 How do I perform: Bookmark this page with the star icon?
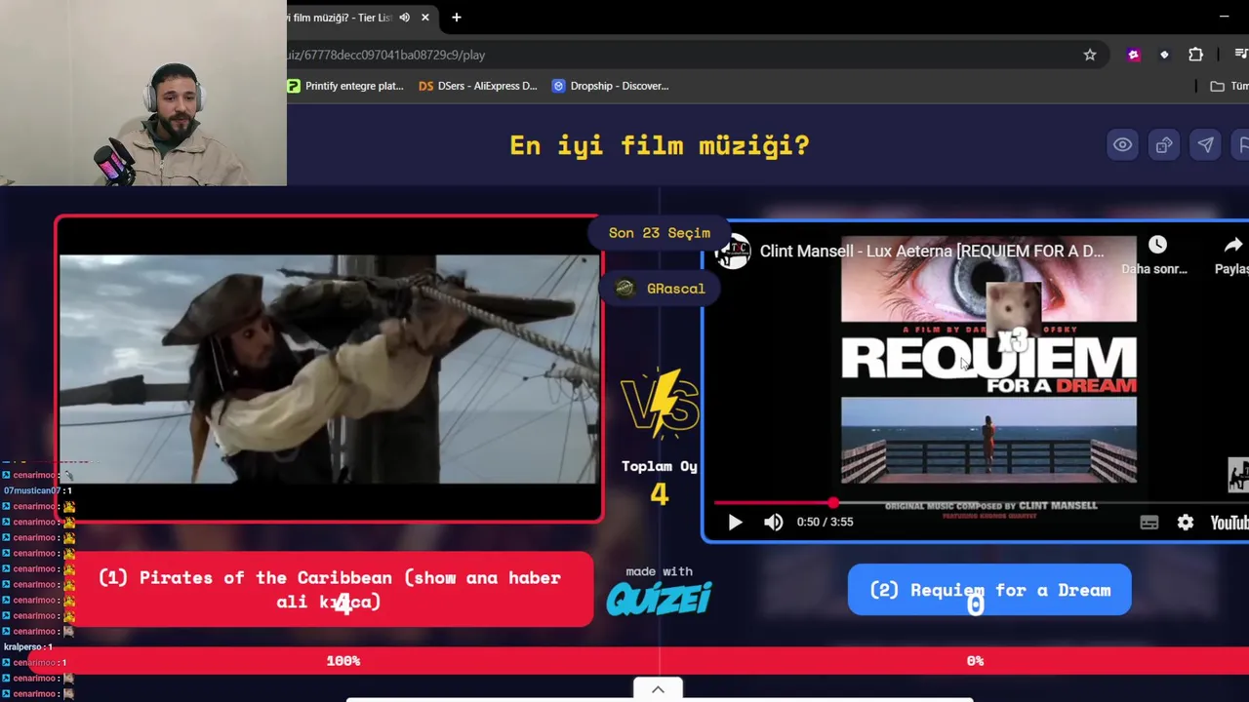pyautogui.click(x=1090, y=55)
